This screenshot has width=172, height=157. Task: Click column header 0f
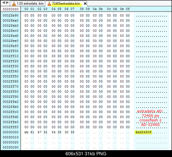[128, 9]
